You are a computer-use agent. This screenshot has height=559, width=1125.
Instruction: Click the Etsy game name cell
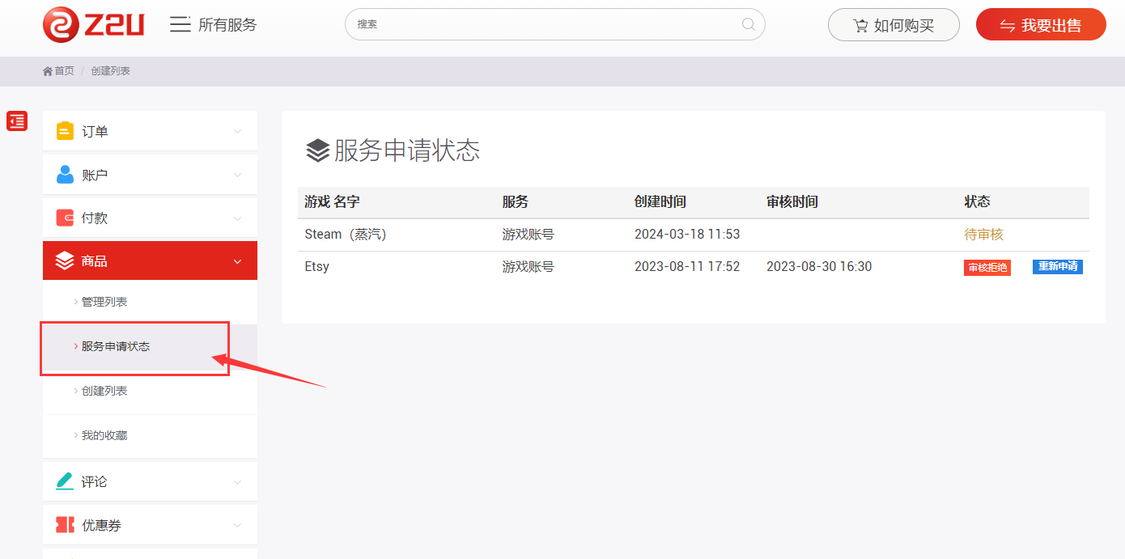pos(317,267)
